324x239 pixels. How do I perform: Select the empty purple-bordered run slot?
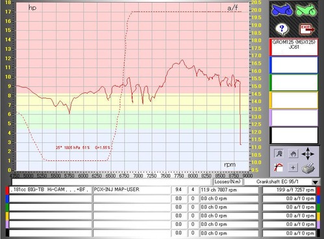pos(293,118)
